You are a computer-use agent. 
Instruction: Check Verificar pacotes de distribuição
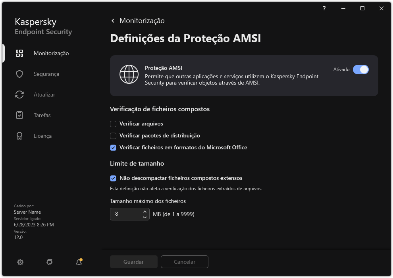(x=113, y=135)
